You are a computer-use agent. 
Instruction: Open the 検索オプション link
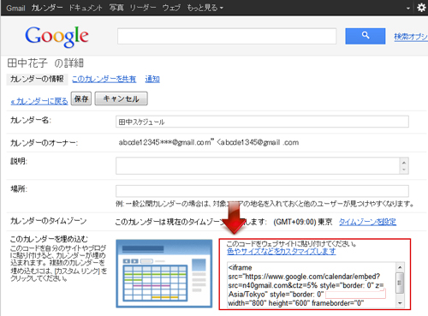coord(411,37)
